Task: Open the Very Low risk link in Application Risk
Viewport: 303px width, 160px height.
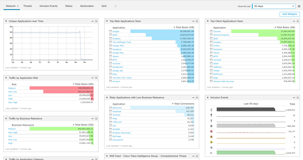Action: tap(13, 92)
